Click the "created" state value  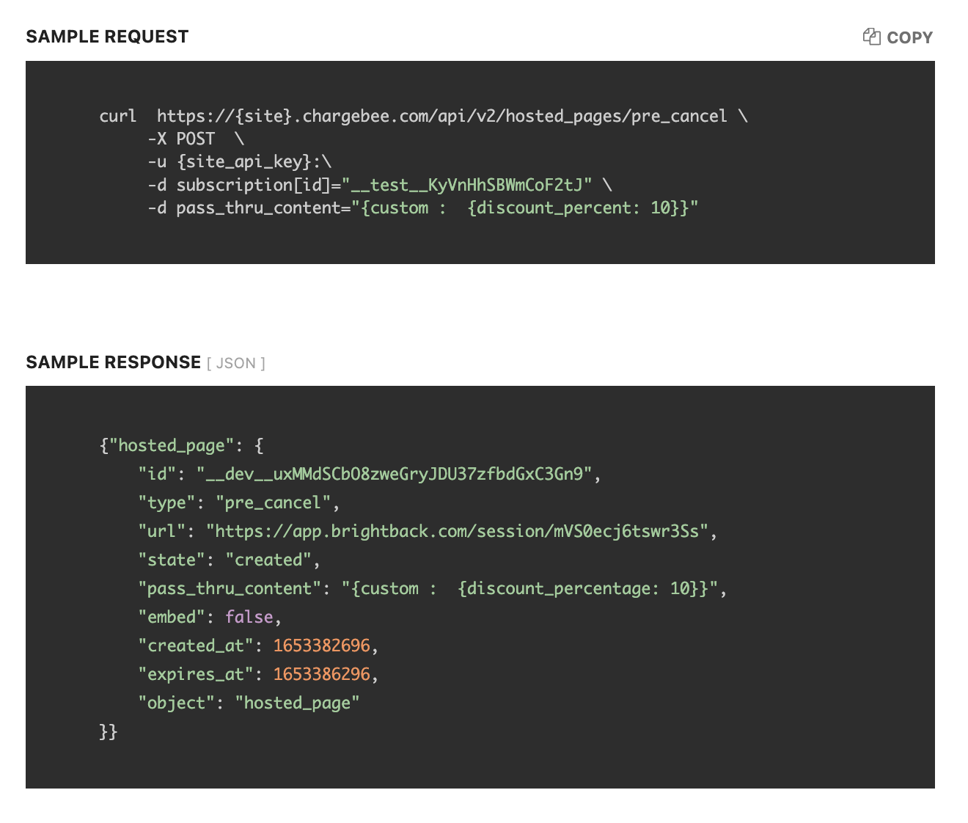click(268, 560)
